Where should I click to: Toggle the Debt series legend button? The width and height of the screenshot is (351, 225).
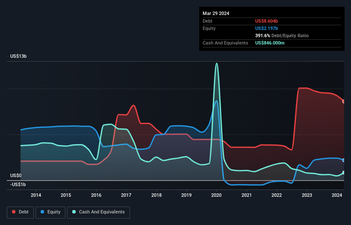(x=21, y=212)
